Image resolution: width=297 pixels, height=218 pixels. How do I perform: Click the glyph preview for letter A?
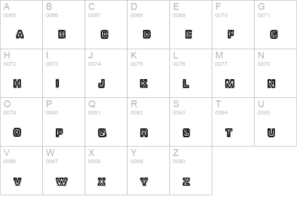pyautogui.click(x=20, y=34)
